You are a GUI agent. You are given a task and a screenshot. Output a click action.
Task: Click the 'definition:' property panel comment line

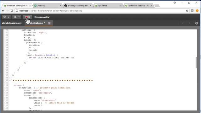click(45, 88)
